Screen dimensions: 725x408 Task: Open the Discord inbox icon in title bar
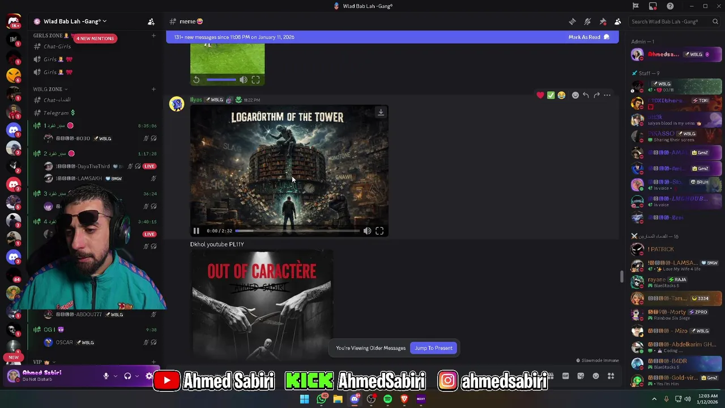point(653,6)
